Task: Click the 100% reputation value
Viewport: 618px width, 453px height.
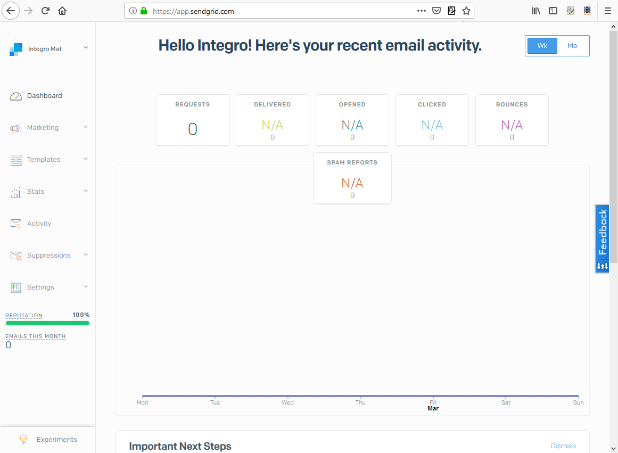Action: [x=81, y=315]
